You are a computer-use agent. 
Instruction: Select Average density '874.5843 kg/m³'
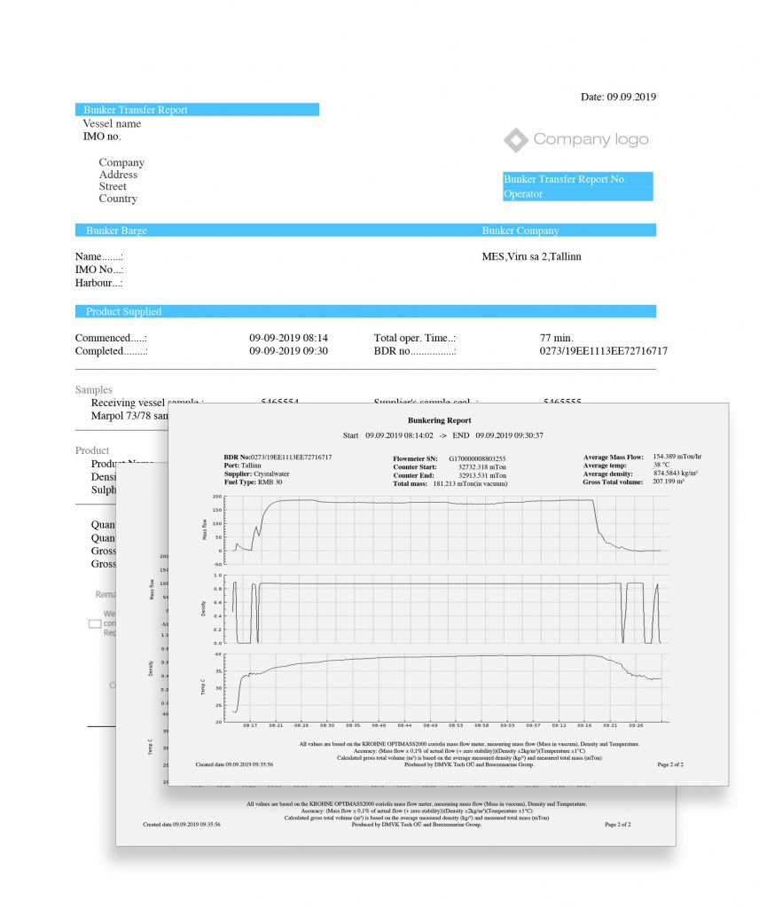point(676,474)
